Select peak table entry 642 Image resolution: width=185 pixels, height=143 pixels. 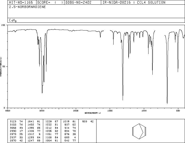tap(67, 140)
